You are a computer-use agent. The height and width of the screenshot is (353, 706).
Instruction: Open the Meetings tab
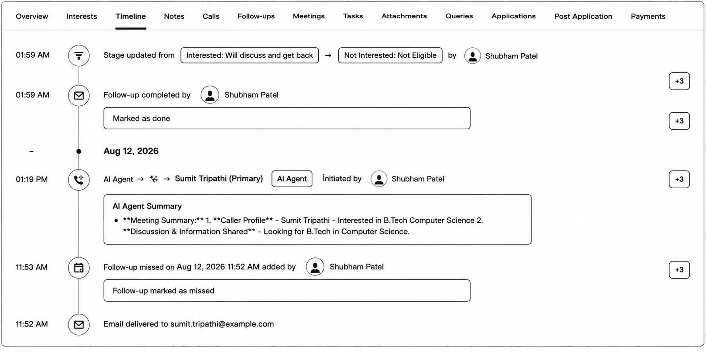click(x=308, y=16)
